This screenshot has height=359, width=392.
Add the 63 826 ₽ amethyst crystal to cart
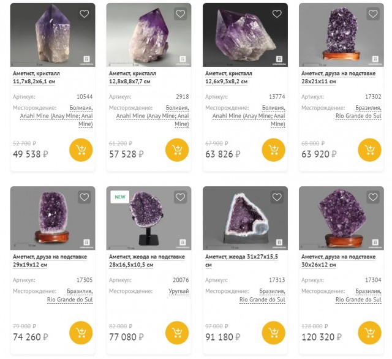(x=273, y=150)
